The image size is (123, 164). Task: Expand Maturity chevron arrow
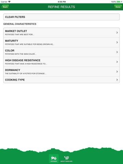tap(117, 42)
